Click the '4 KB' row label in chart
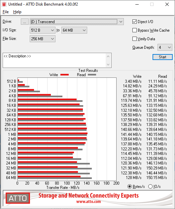The image size is (175, 209). [x=12, y=96]
